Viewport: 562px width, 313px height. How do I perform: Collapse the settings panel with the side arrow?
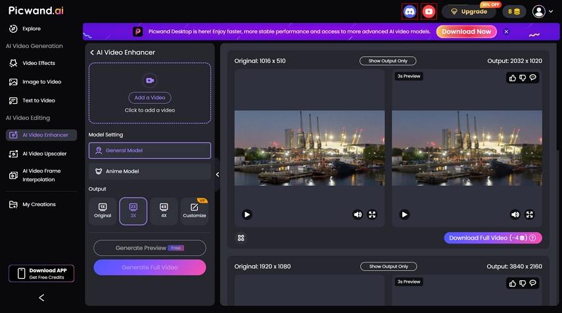point(217,175)
